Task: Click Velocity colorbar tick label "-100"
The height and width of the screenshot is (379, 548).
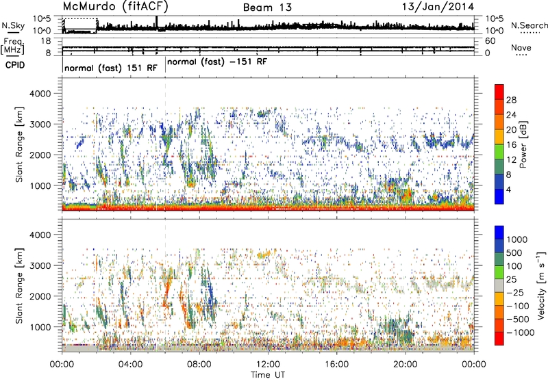Action: tap(518, 306)
